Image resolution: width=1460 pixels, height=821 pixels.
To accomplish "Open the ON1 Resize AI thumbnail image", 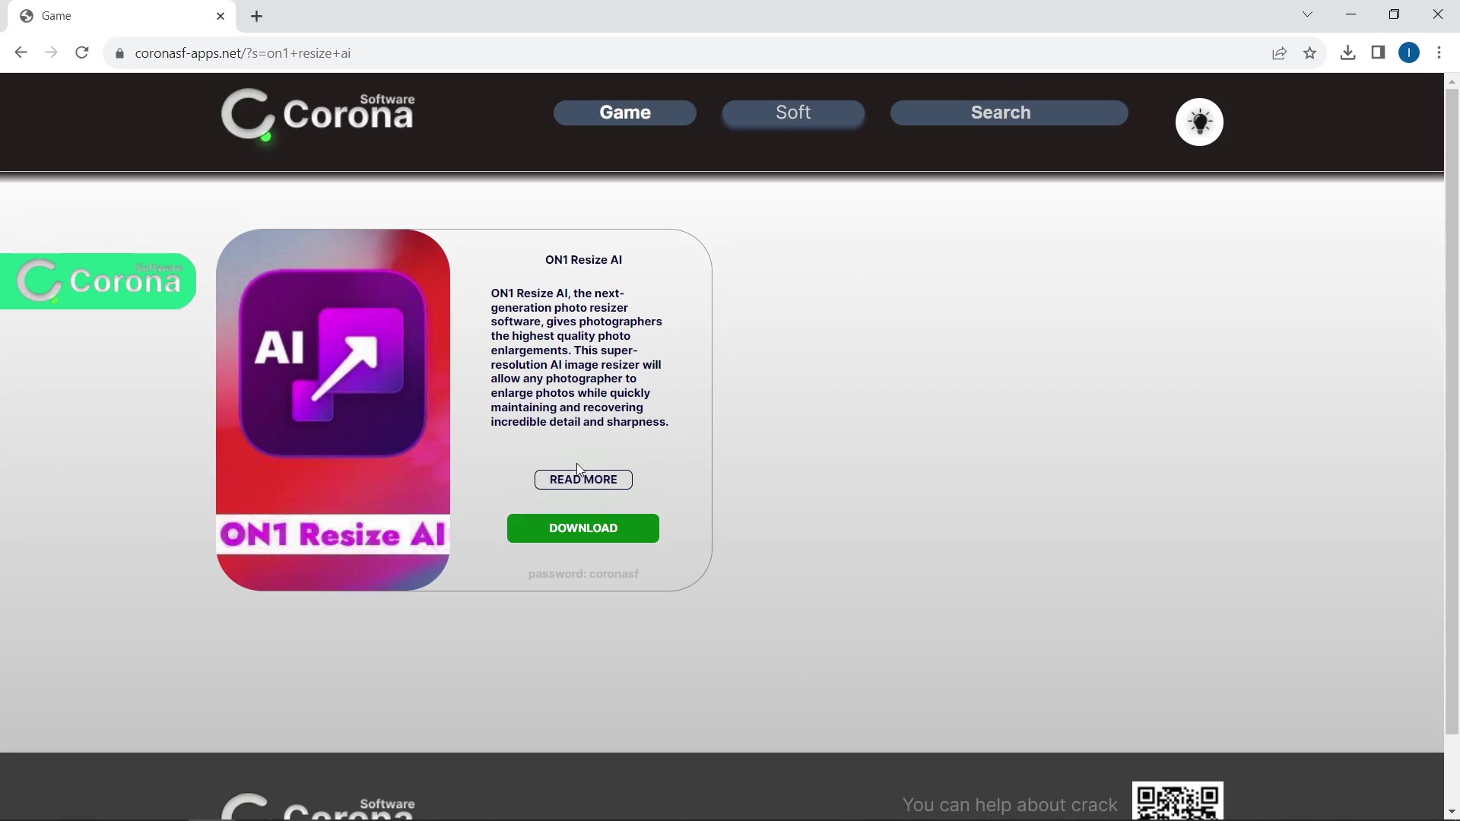I will [x=333, y=410].
